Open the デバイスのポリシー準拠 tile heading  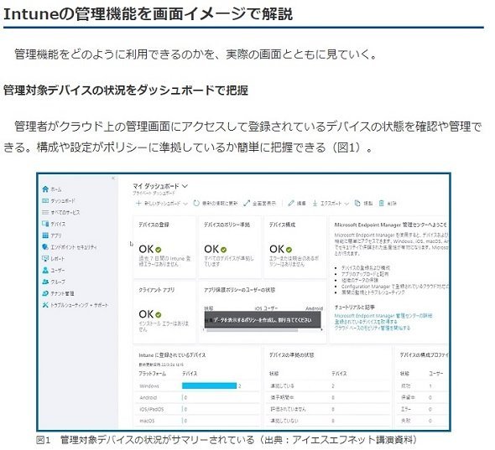[x=227, y=225]
